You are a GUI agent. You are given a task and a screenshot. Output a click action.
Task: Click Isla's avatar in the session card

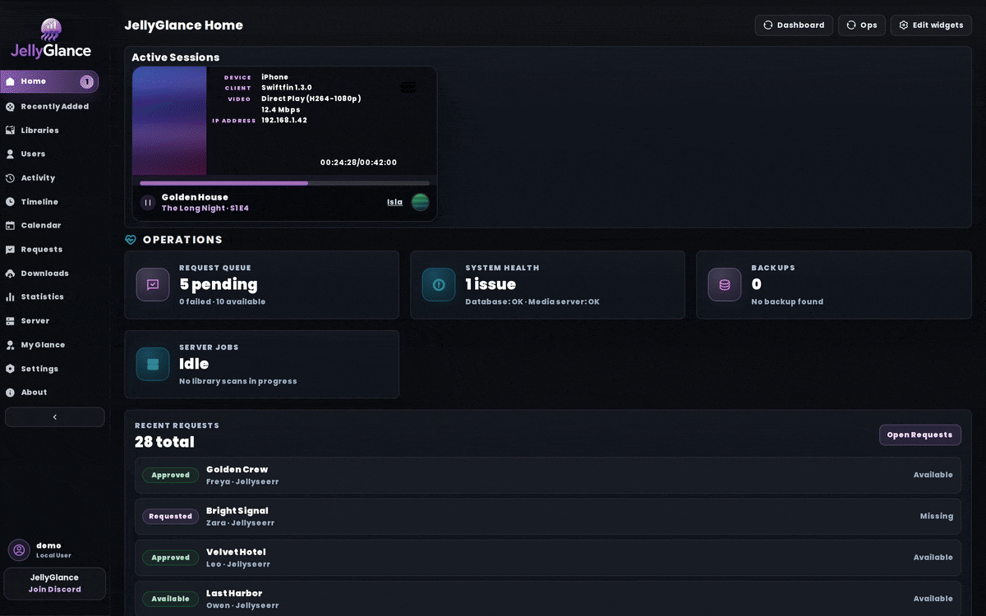click(420, 202)
